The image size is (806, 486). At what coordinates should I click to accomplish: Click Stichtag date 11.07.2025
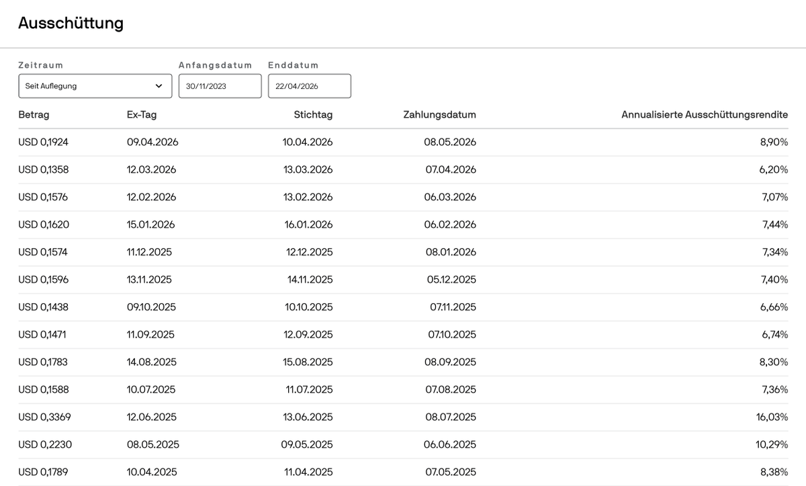point(310,390)
